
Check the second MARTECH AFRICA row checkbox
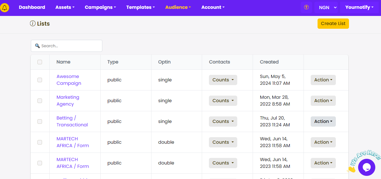click(x=40, y=163)
